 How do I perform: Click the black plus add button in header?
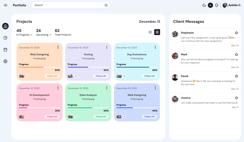pyautogui.click(x=210, y=5)
